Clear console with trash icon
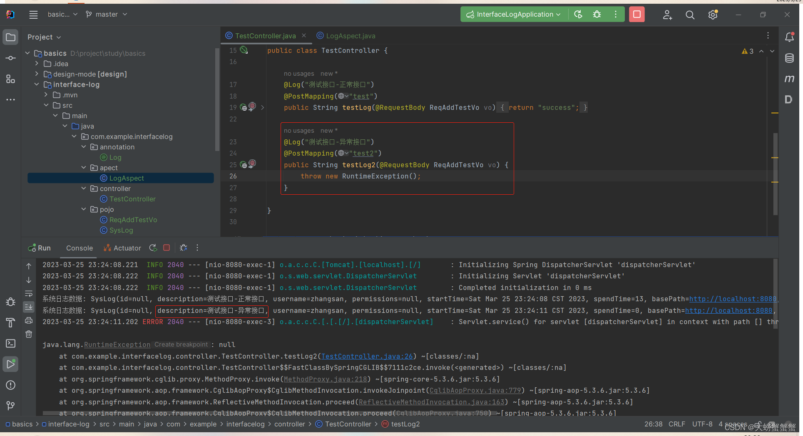 [29, 334]
